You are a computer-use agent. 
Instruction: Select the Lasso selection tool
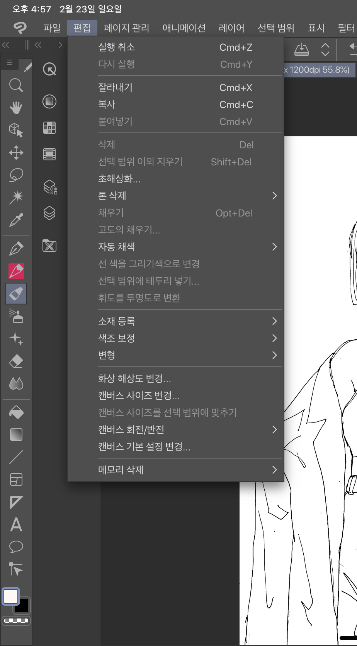(x=16, y=175)
